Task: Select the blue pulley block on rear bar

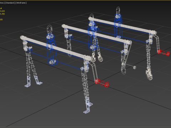Action: click(118, 26)
